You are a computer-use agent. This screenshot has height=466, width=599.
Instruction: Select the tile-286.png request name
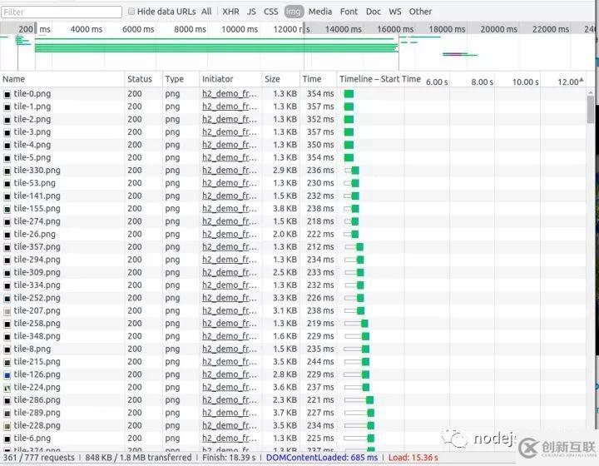click(x=37, y=400)
